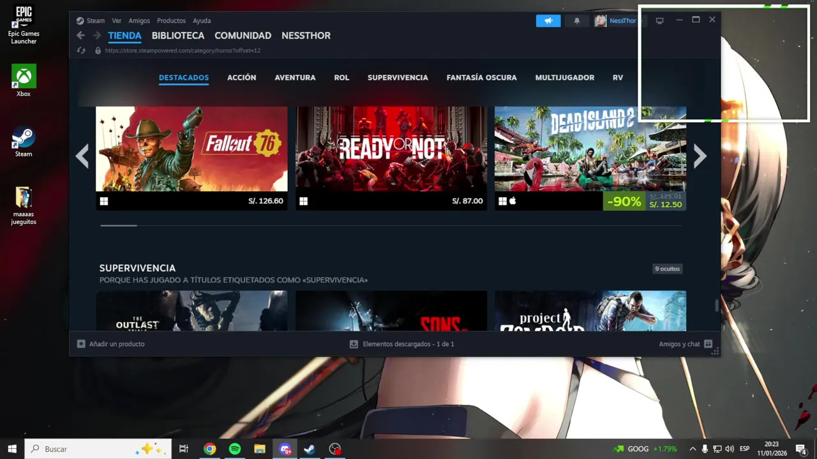Select the AVENTURA category tab
This screenshot has width=817, height=459.
point(295,77)
